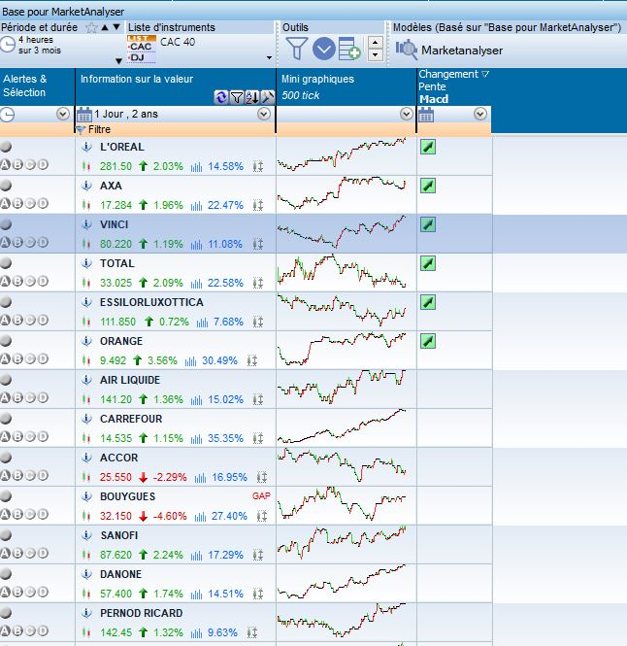
Task: Sort by the Changement column header
Action: pos(453,74)
